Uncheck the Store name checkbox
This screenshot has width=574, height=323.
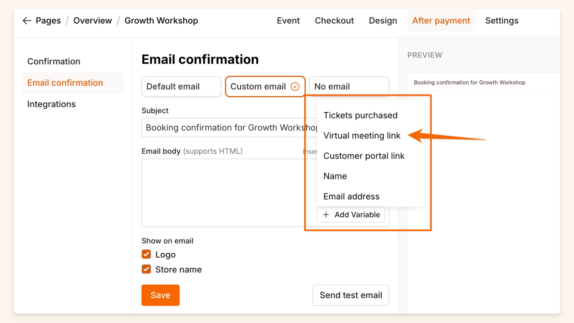pyautogui.click(x=146, y=269)
